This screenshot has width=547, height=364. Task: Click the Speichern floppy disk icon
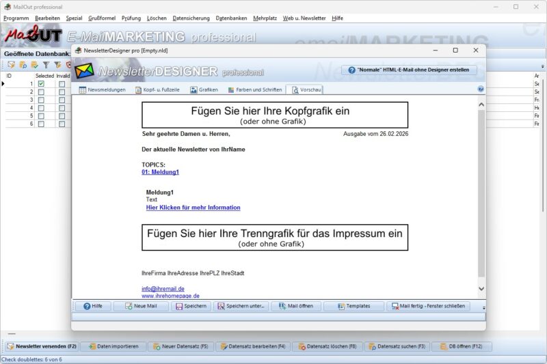pos(179,306)
